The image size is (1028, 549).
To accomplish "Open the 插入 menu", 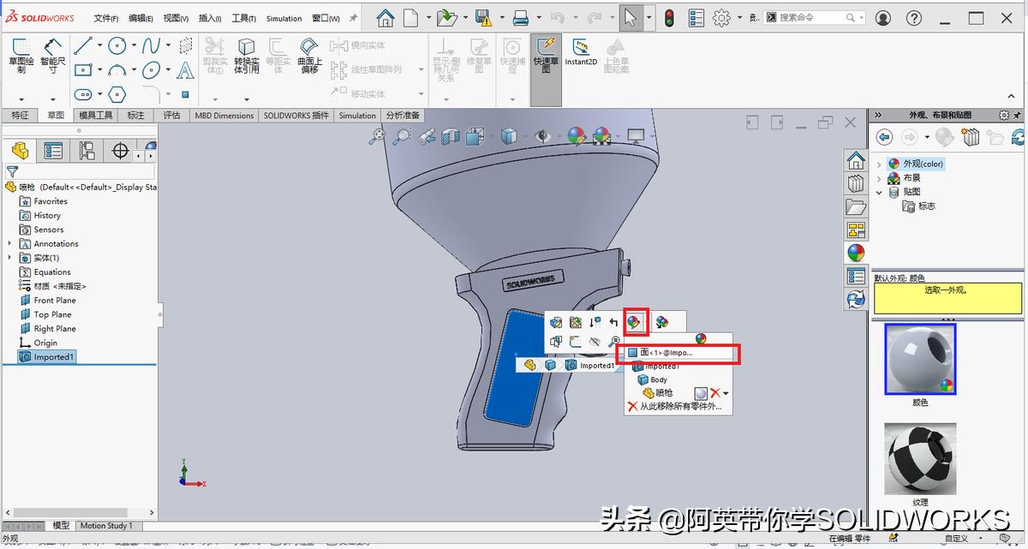I will 209,17.
